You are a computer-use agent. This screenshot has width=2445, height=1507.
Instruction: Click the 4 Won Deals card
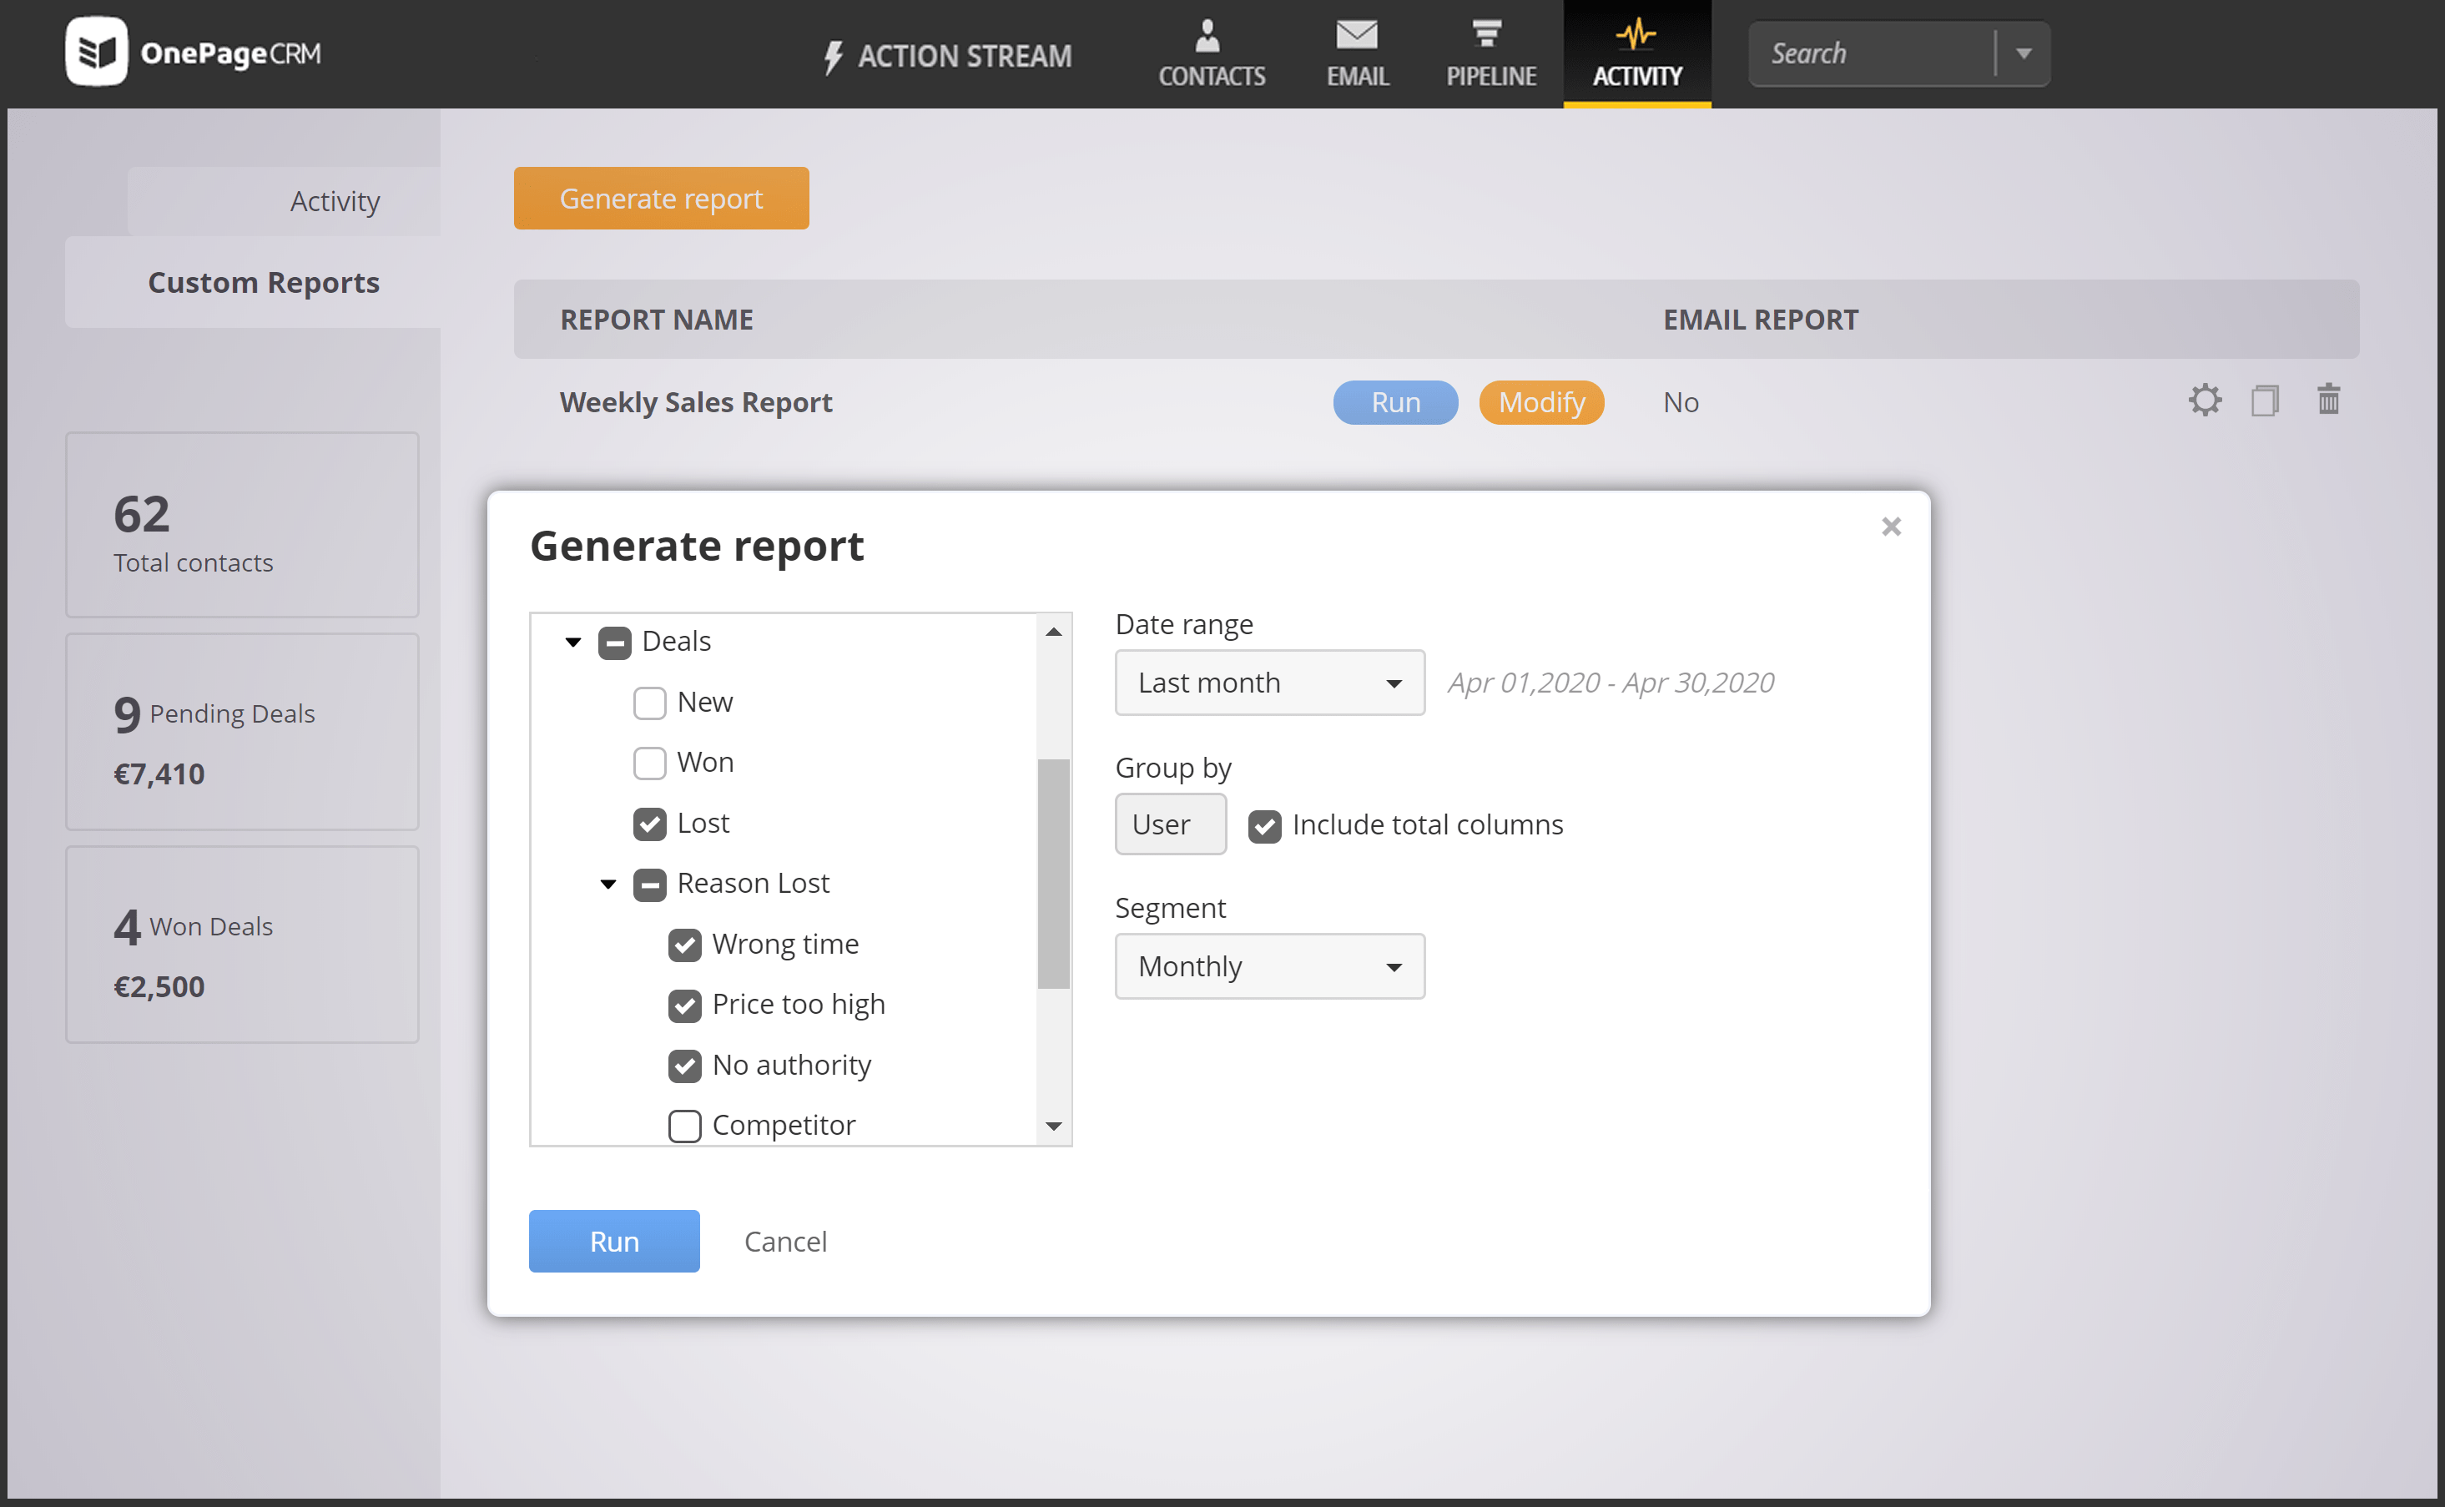[x=242, y=945]
